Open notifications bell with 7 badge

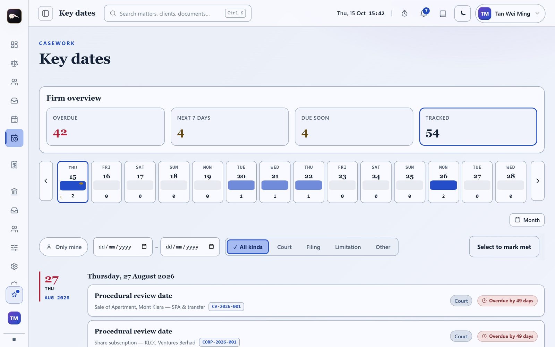click(424, 14)
